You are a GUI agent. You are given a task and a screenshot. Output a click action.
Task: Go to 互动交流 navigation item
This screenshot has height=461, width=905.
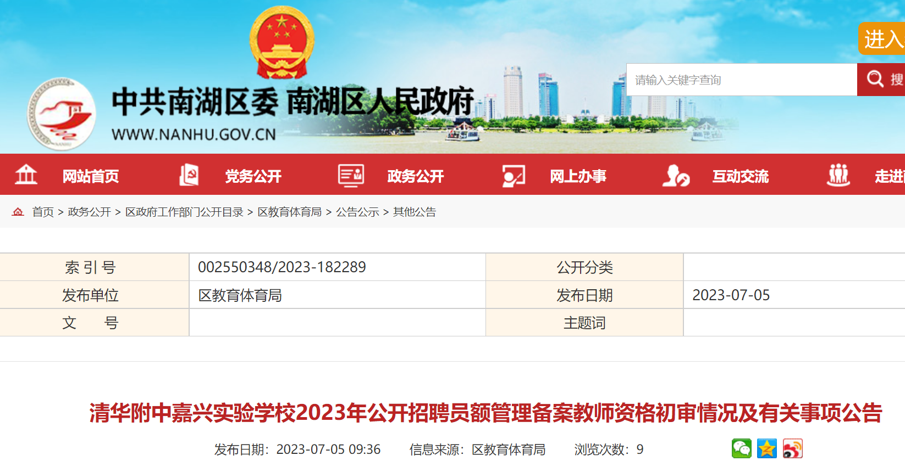[740, 176]
